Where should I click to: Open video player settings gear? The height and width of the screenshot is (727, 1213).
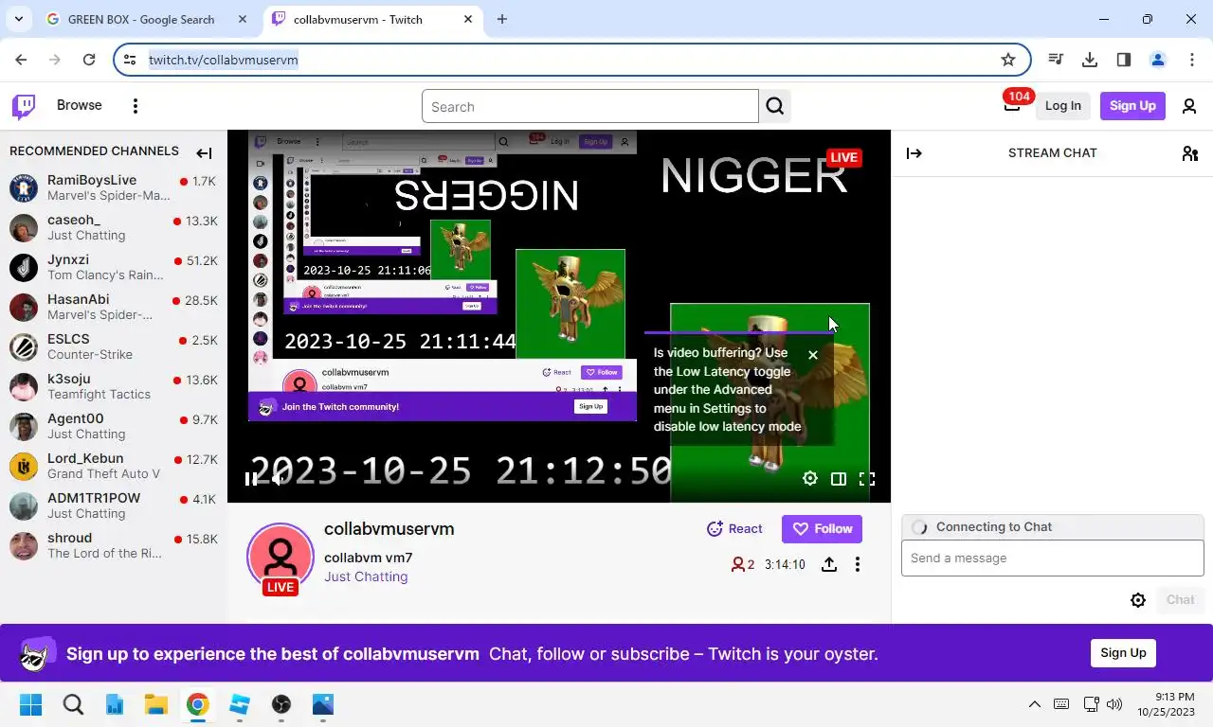click(x=810, y=479)
